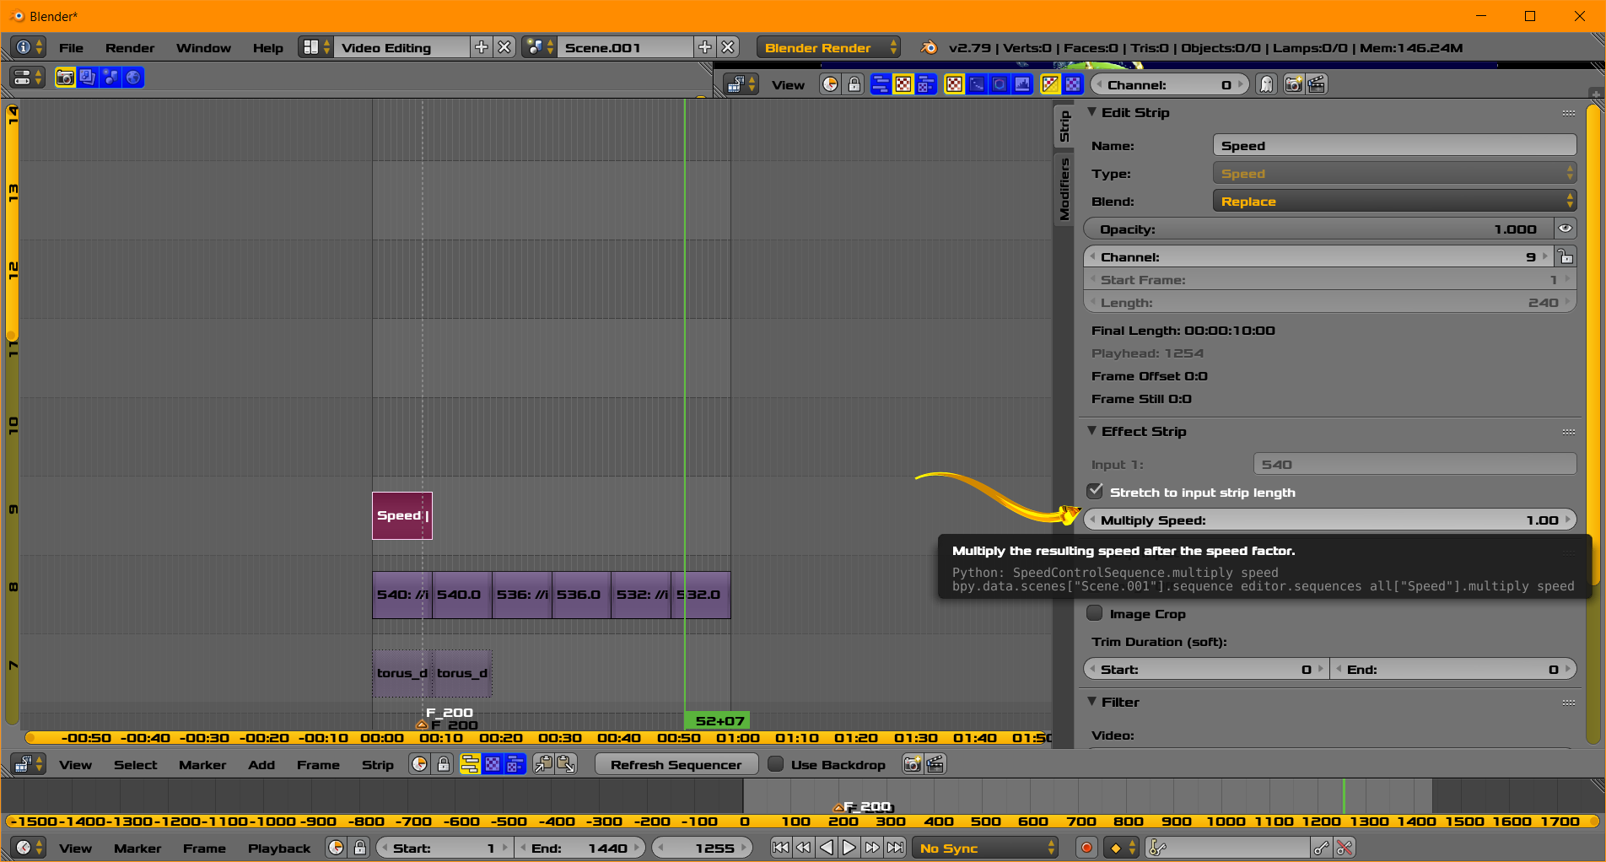Paste strips from clipboard icon
The width and height of the screenshot is (1606, 862).
[566, 764]
